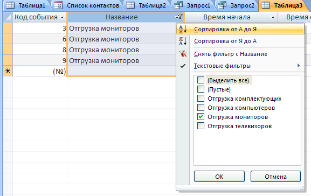Click the select-all corner box of datasheet
The height and width of the screenshot is (196, 311).
[8, 17]
